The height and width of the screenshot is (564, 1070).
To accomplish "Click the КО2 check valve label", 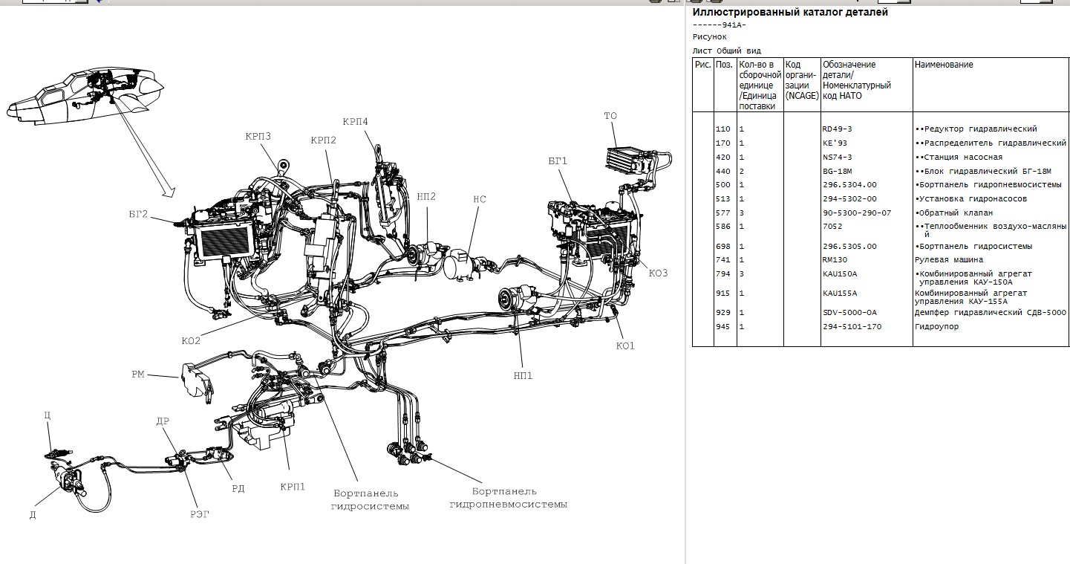I will [x=192, y=341].
